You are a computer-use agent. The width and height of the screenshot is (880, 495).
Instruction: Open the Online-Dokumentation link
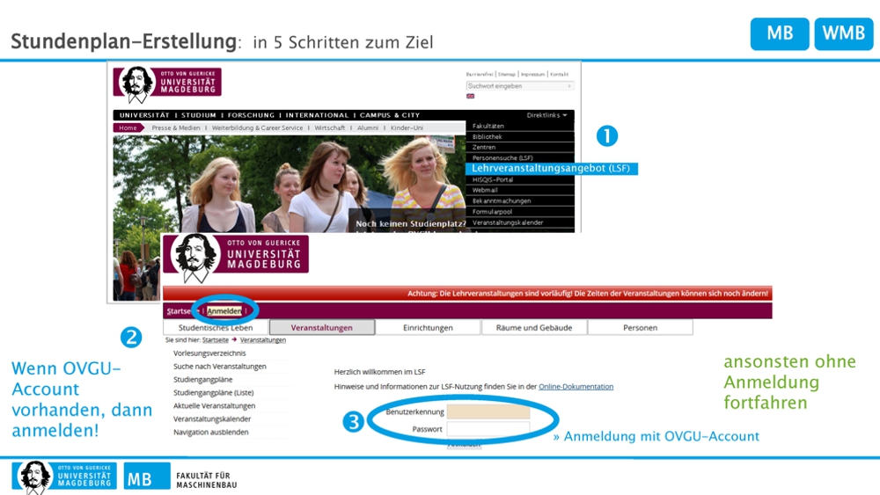click(x=576, y=386)
